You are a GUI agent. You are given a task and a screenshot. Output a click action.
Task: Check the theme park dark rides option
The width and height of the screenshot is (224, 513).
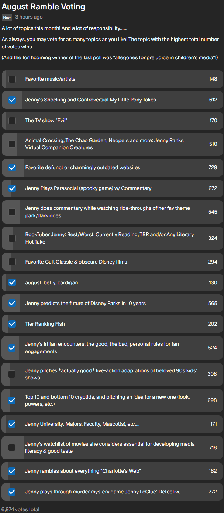tap(12, 212)
